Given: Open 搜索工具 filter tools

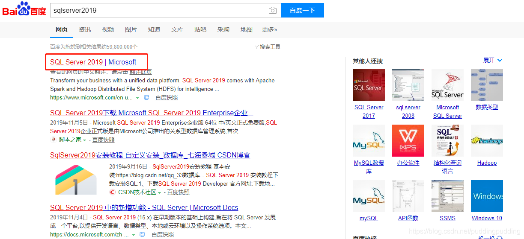Looking at the screenshot, I should coord(268,47).
